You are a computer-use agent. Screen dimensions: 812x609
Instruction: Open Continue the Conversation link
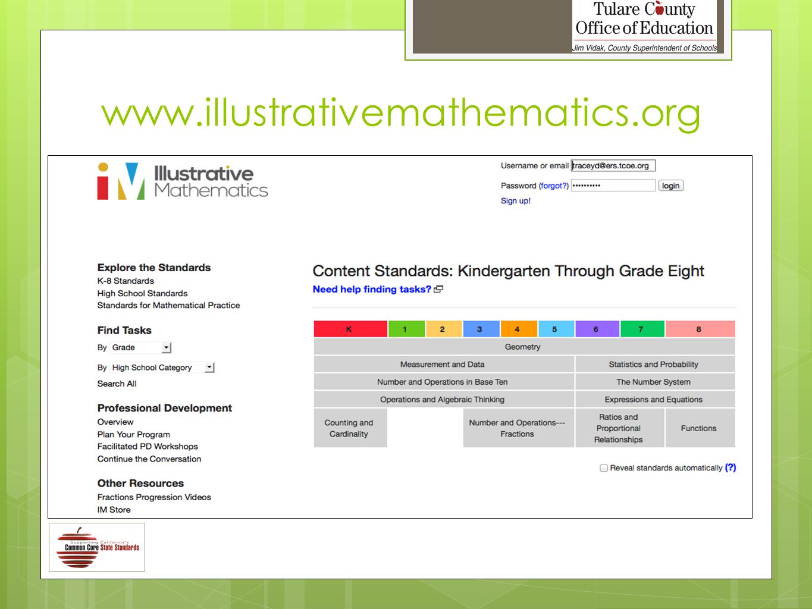pyautogui.click(x=149, y=459)
